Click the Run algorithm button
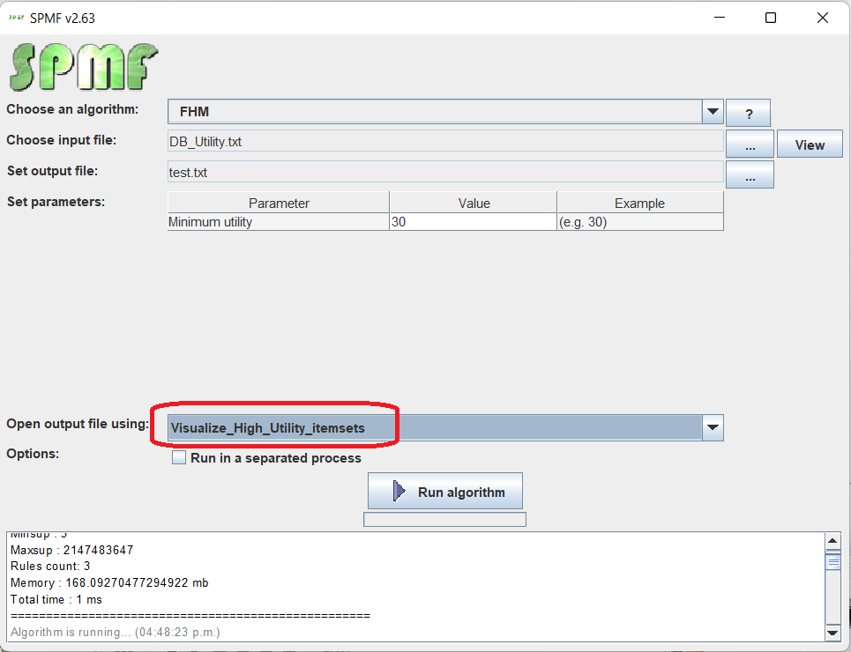 [445, 492]
